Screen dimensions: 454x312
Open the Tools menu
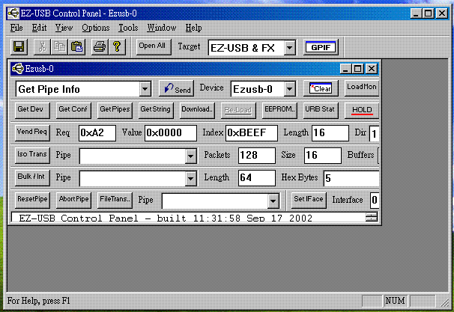[x=128, y=28]
